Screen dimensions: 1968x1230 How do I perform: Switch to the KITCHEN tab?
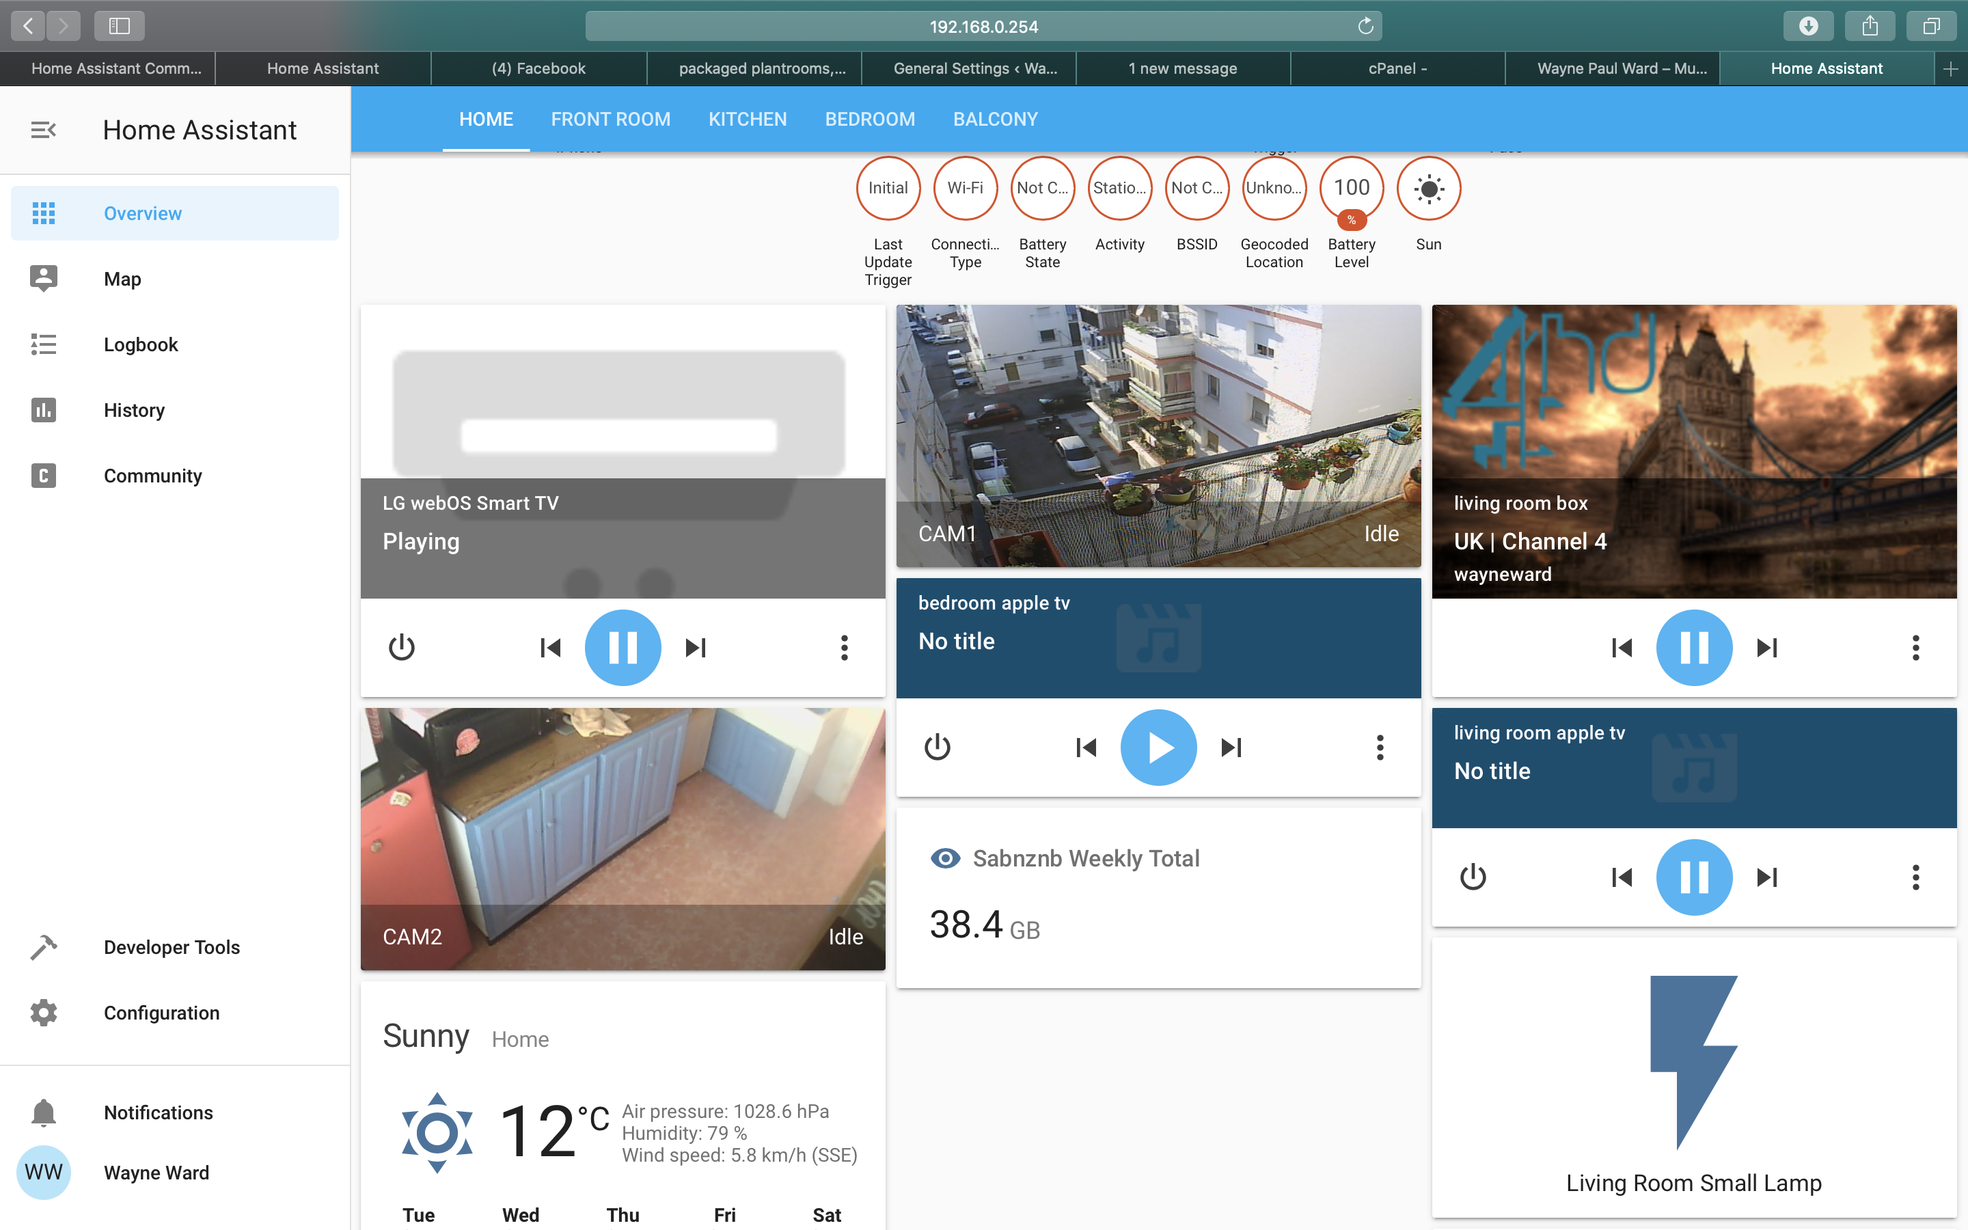[748, 119]
